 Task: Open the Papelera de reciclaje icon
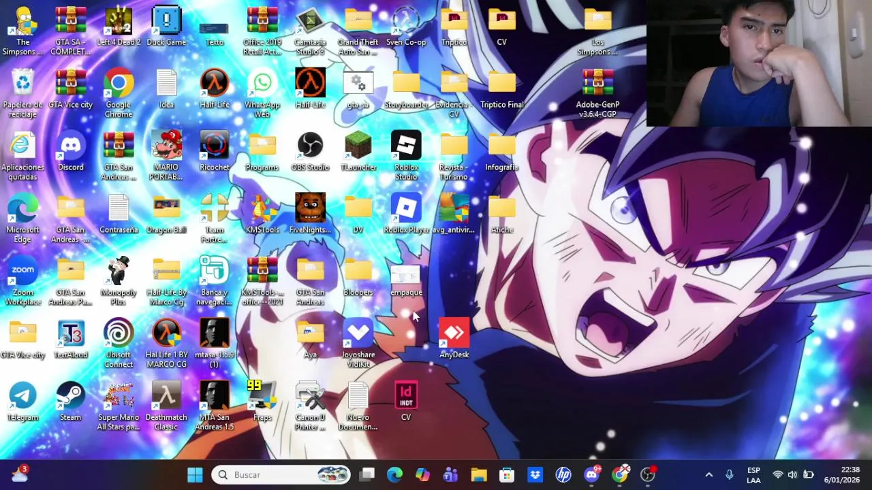click(x=23, y=94)
